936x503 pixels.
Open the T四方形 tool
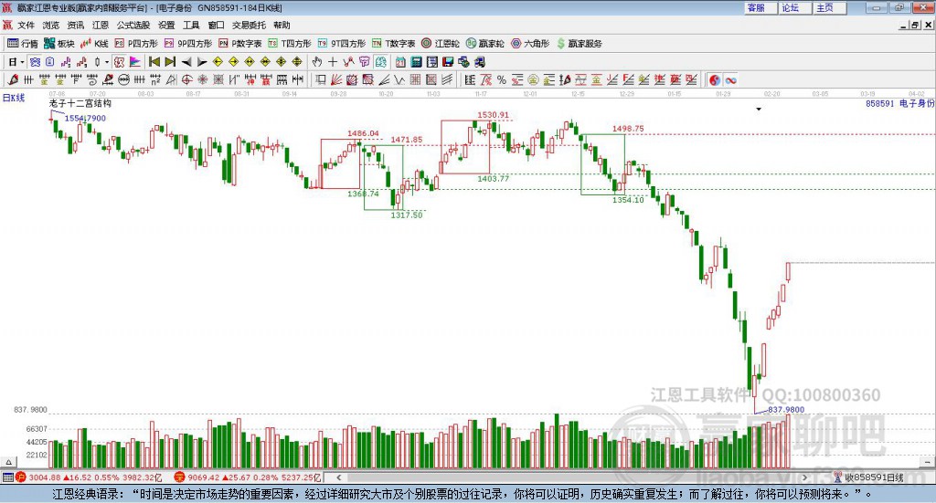pos(290,44)
